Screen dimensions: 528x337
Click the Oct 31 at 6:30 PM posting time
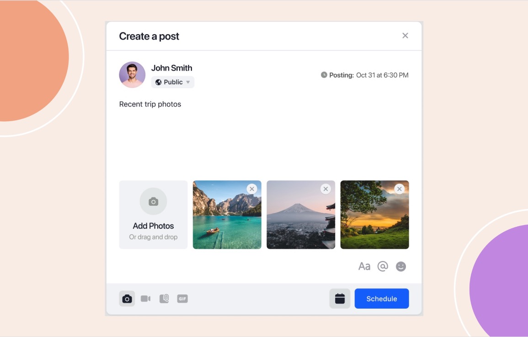pyautogui.click(x=382, y=75)
